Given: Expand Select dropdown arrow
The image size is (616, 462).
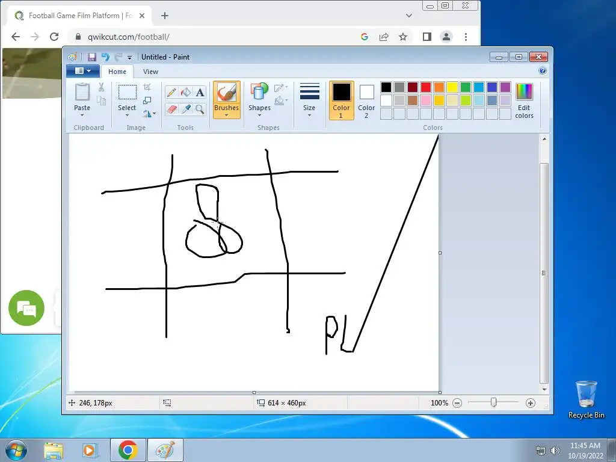Looking at the screenshot, I should pyautogui.click(x=128, y=115).
